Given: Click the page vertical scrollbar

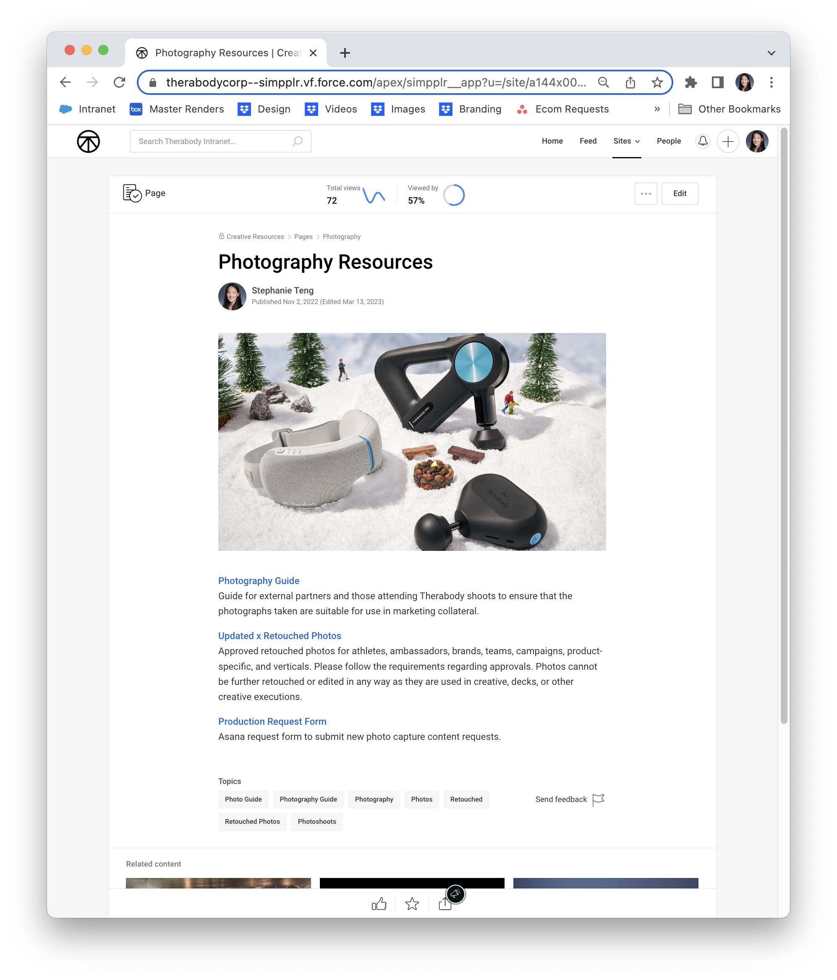Looking at the screenshot, I should (x=784, y=426).
